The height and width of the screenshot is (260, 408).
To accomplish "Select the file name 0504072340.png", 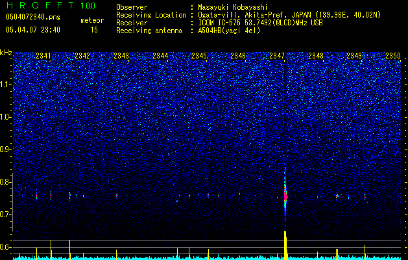I will point(33,18).
